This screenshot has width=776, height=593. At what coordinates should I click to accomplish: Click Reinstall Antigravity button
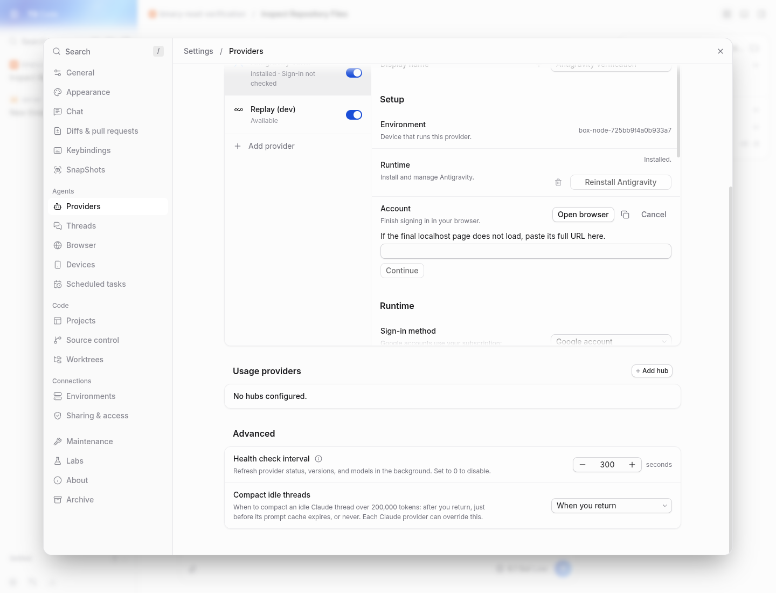621,182
